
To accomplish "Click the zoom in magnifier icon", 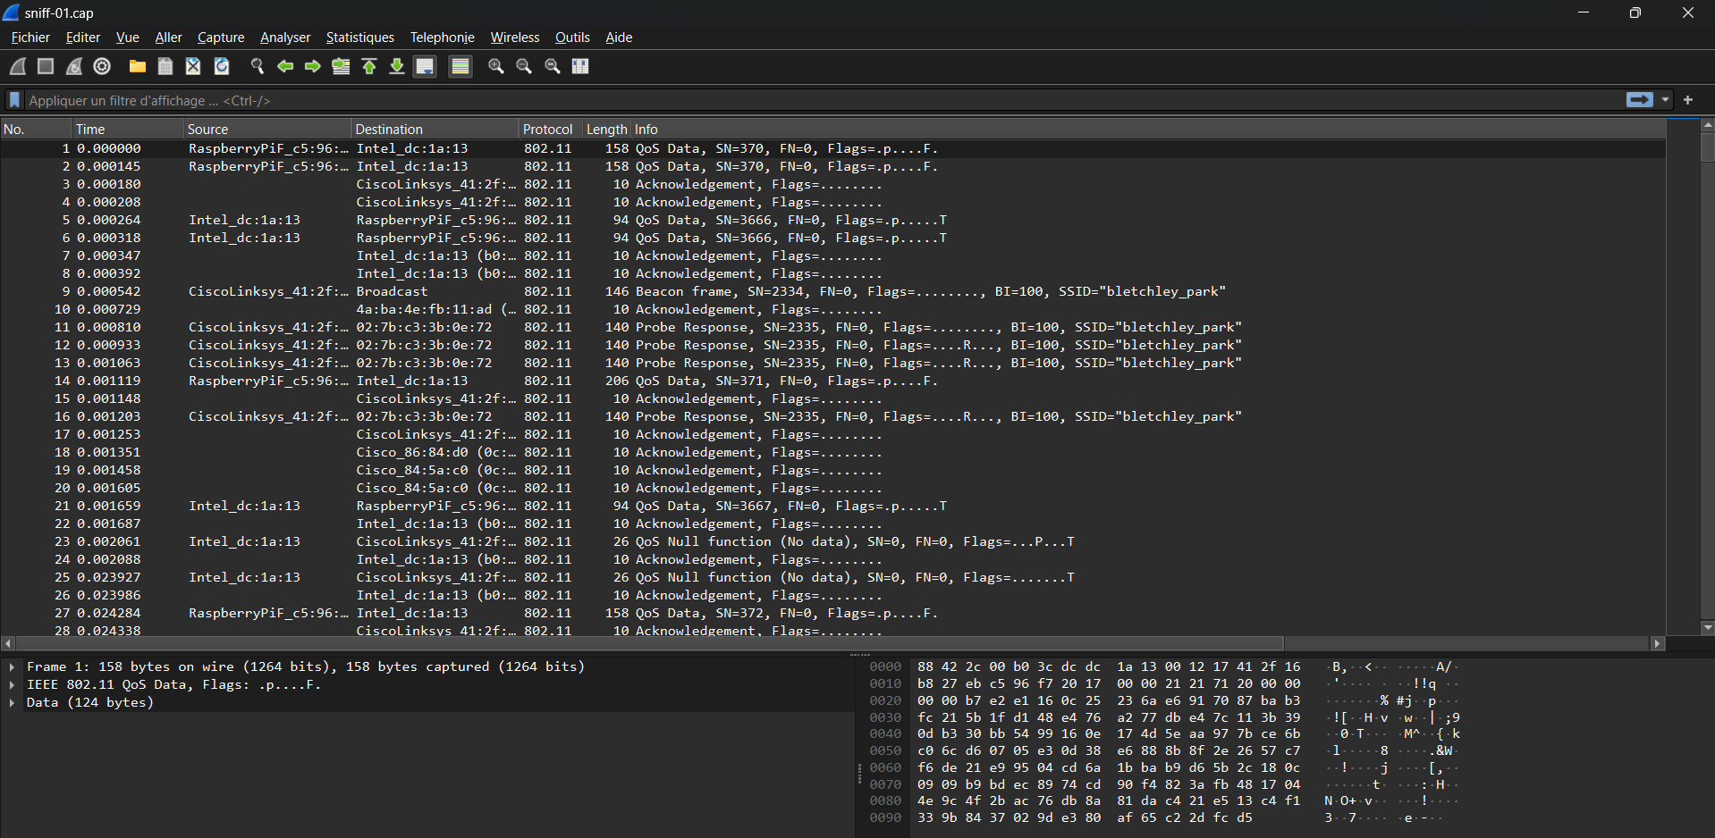I will click(495, 66).
